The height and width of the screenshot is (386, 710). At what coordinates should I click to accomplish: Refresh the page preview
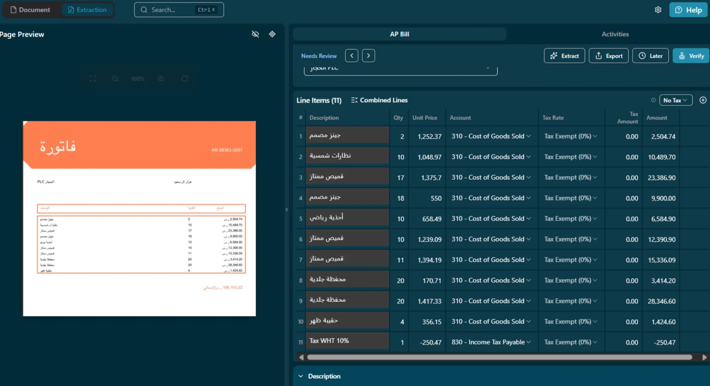[x=185, y=79]
